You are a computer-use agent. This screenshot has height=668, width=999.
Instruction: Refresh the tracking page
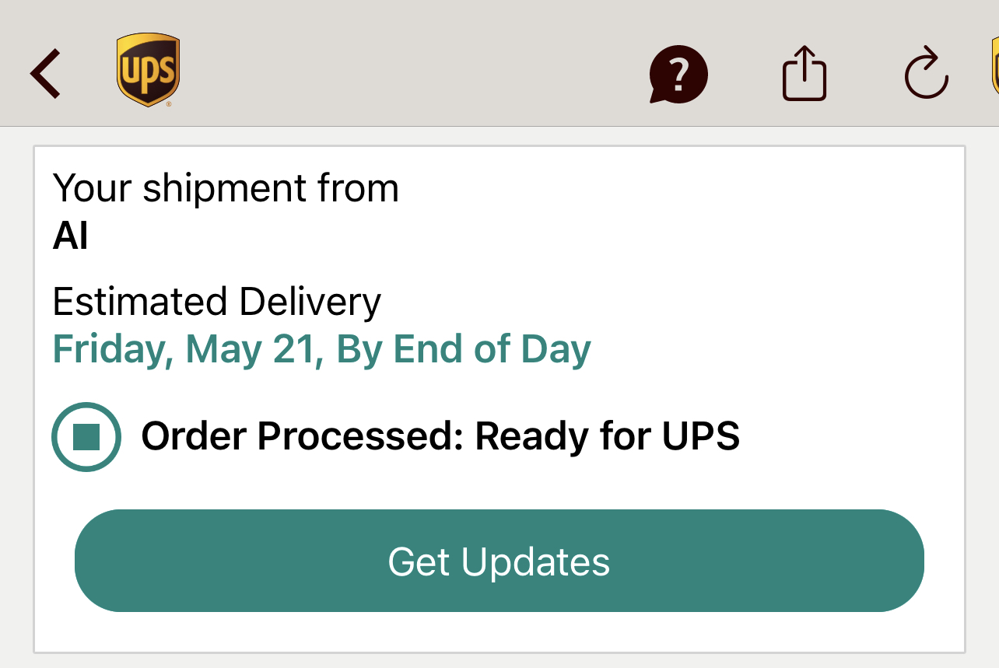pyautogui.click(x=926, y=74)
